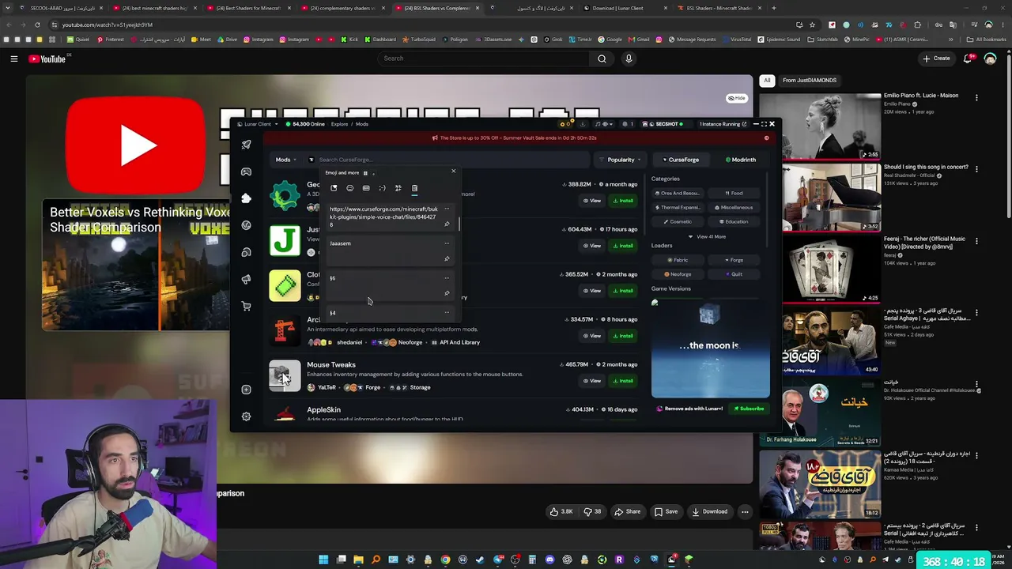Toggle the Neoforge loader filter
This screenshot has height=569, width=1012.
678,274
